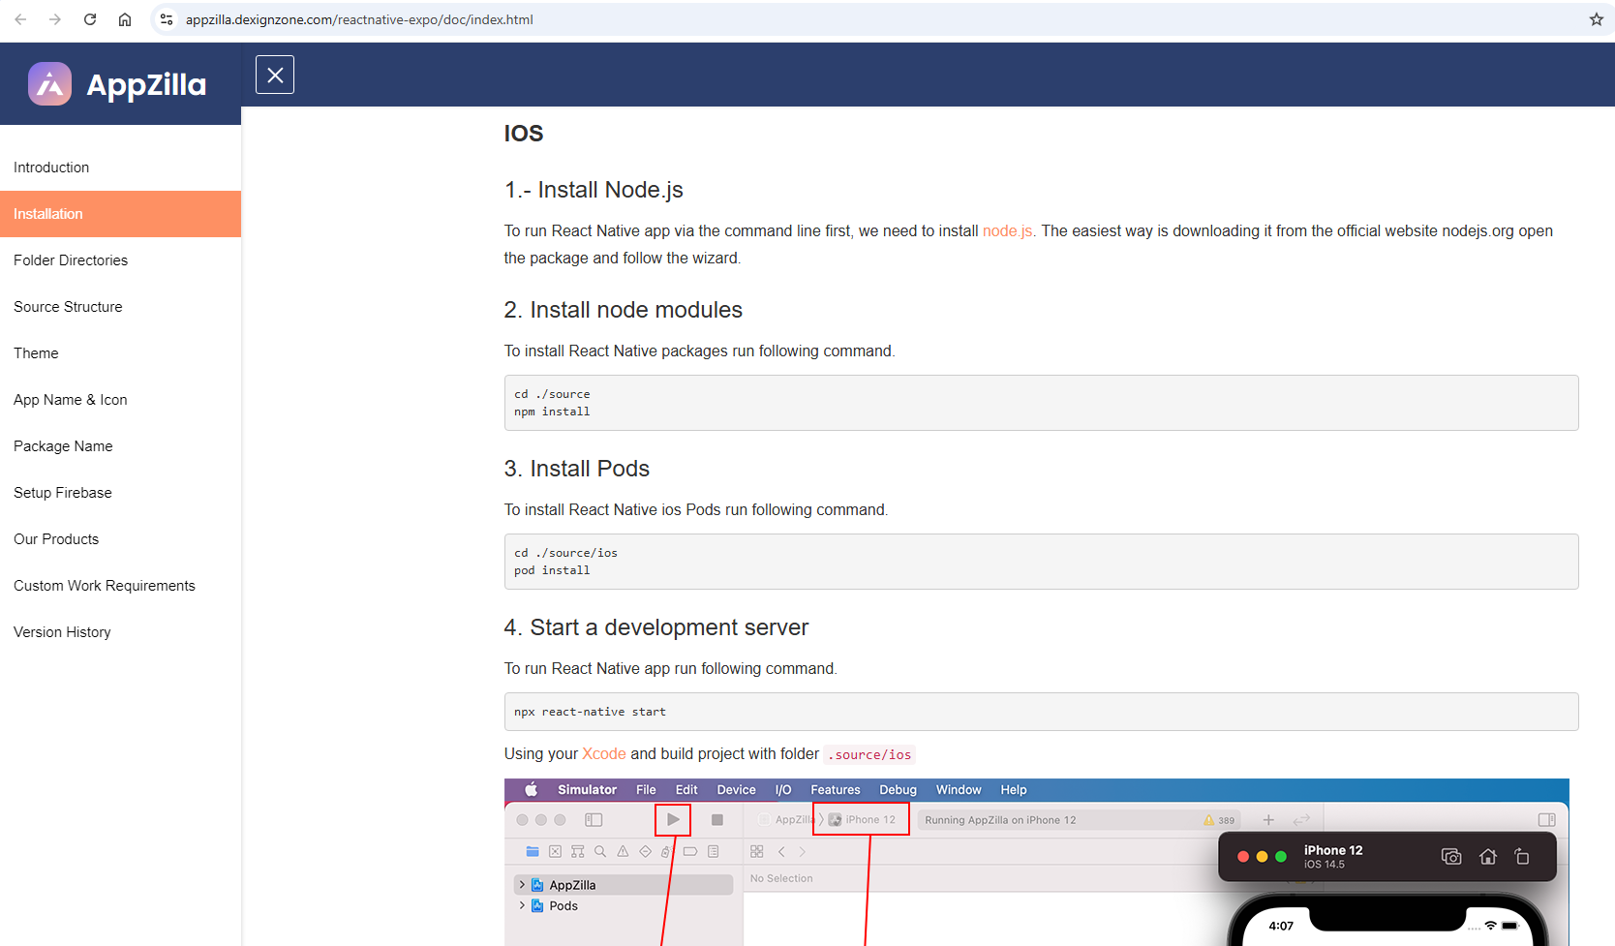View site information icon in address bar
1615x946 pixels.
(167, 19)
